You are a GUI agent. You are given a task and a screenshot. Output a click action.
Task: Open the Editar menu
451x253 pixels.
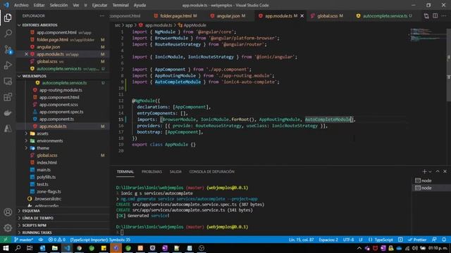(x=39, y=5)
